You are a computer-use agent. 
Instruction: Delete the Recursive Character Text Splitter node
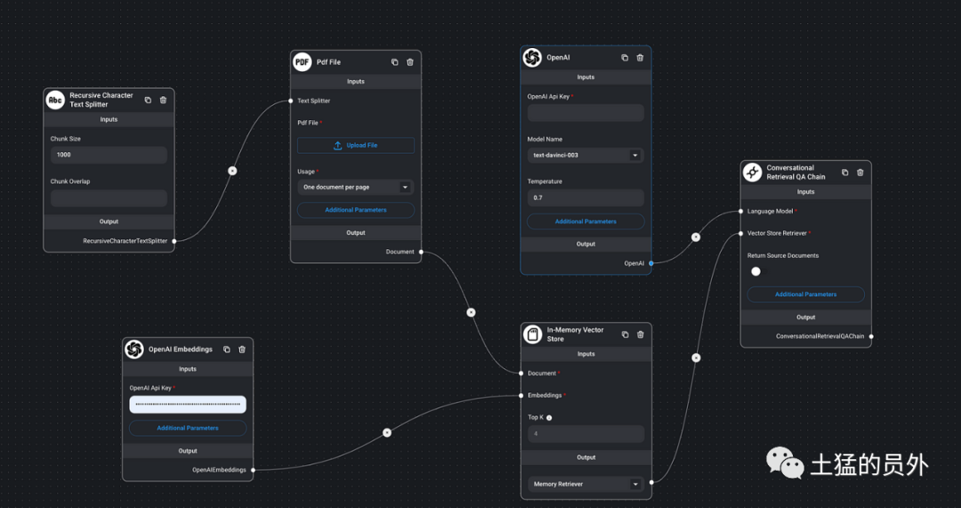pyautogui.click(x=163, y=100)
